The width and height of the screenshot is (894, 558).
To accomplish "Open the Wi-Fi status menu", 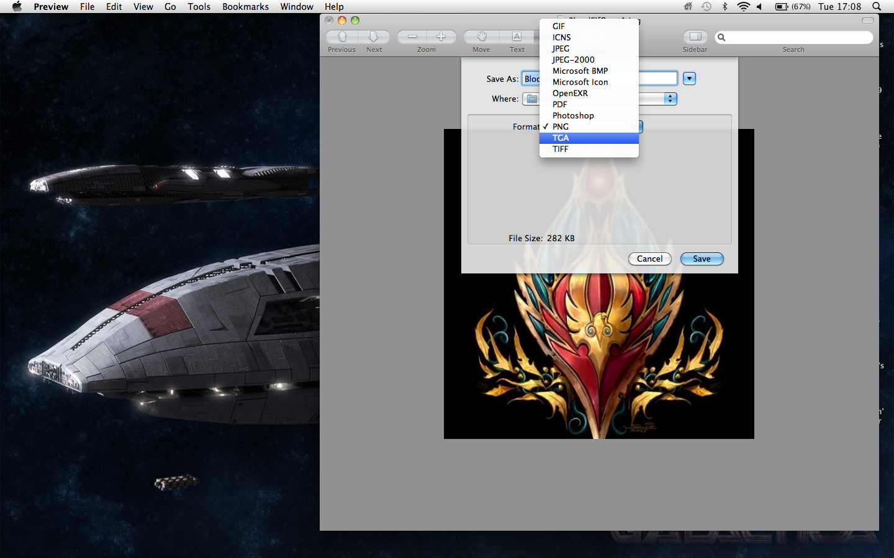I will [x=743, y=6].
